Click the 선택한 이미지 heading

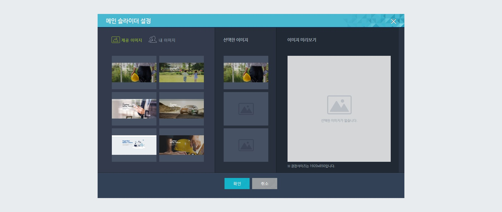236,40
